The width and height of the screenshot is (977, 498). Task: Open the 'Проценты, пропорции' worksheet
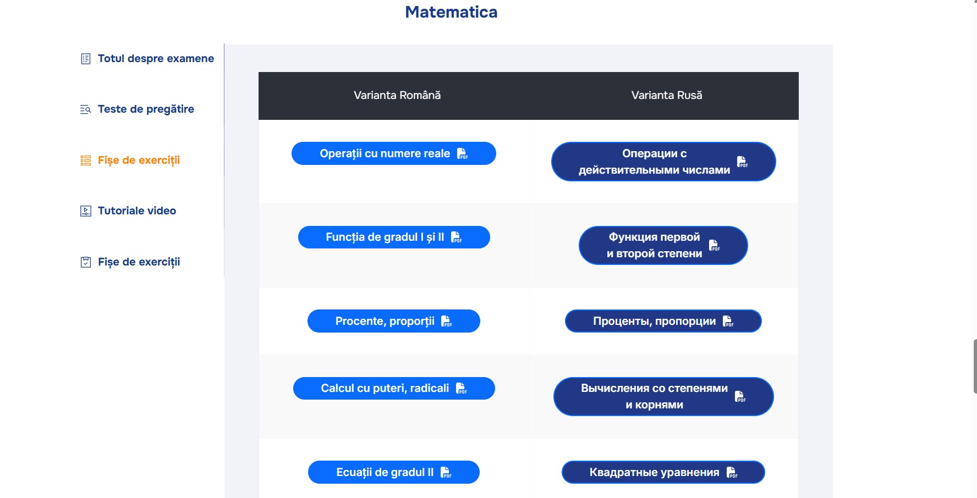pyautogui.click(x=662, y=321)
